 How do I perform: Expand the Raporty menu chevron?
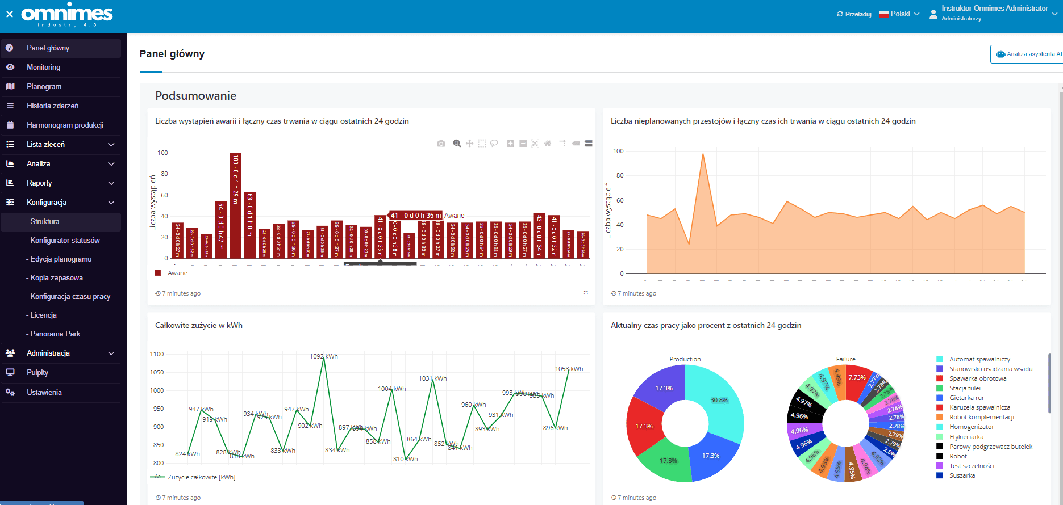[111, 183]
